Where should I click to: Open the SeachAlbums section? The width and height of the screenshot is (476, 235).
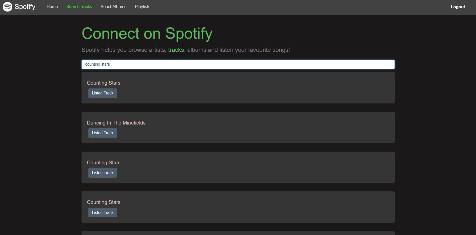click(113, 7)
